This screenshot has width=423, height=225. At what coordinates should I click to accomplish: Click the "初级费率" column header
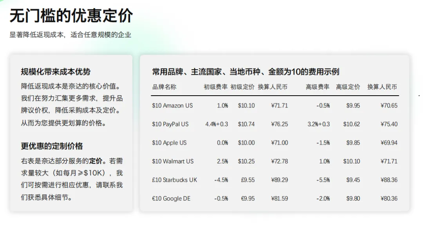215,87
